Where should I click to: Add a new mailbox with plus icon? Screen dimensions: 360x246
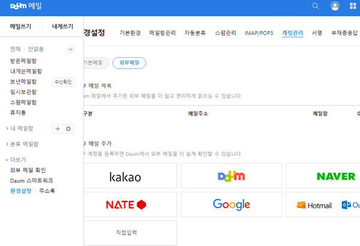[x=58, y=129]
